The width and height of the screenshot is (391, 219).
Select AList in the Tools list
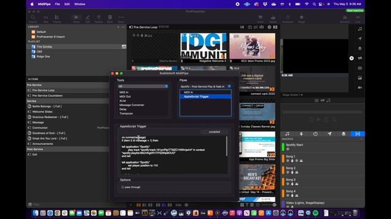tap(122, 101)
